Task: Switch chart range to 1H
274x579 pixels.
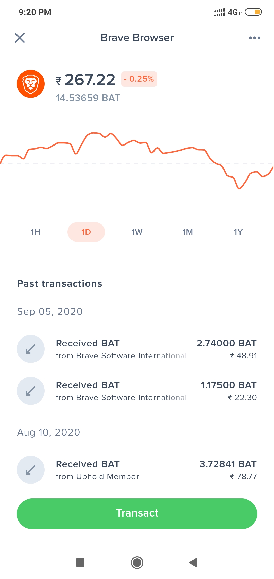Action: coord(36,232)
